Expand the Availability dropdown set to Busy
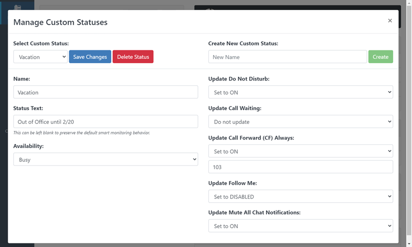This screenshot has width=412, height=247. 105,160
